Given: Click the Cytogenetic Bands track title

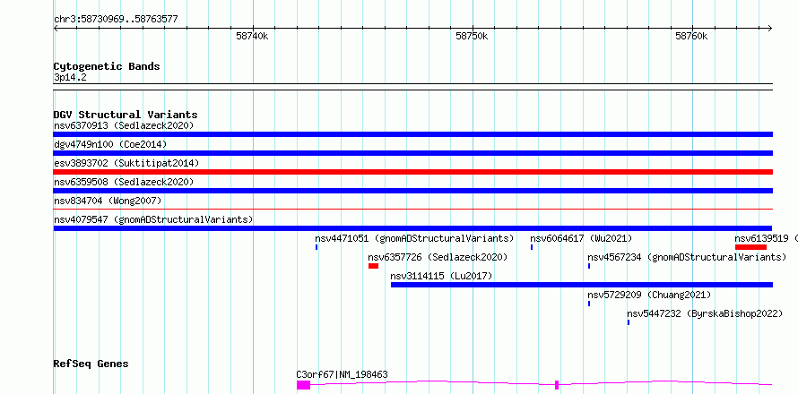Looking at the screenshot, I should coord(107,66).
